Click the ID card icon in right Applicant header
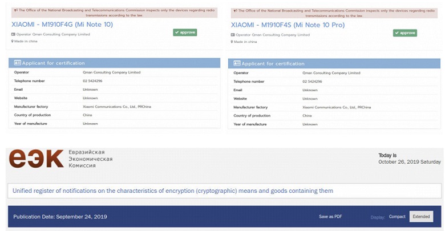Image resolution: width=445 pixels, height=231 pixels. tap(237, 63)
